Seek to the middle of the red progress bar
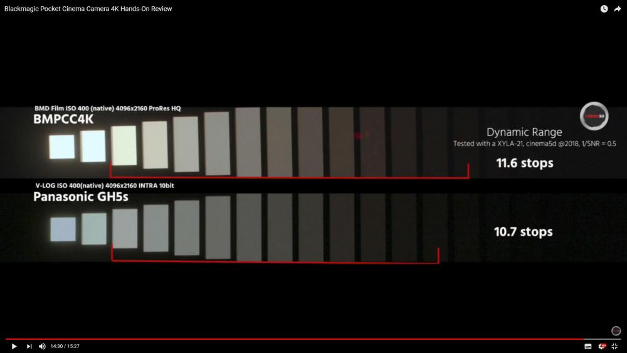 pyautogui.click(x=294, y=339)
